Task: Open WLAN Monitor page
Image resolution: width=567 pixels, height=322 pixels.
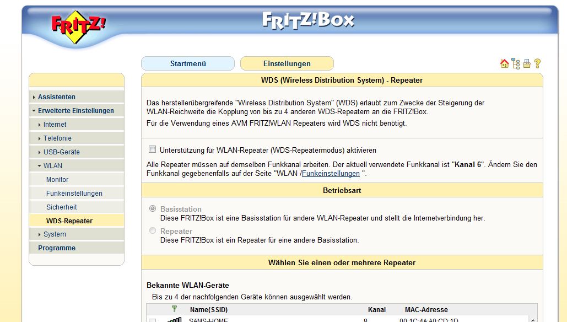Action: (x=57, y=179)
